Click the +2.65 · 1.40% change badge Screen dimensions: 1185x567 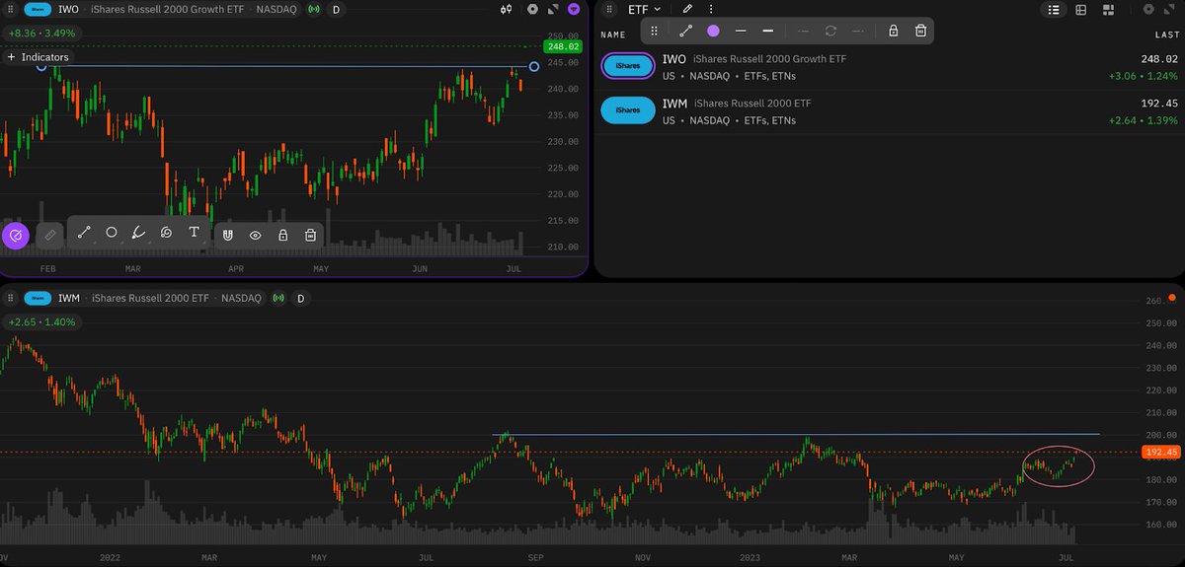point(40,321)
